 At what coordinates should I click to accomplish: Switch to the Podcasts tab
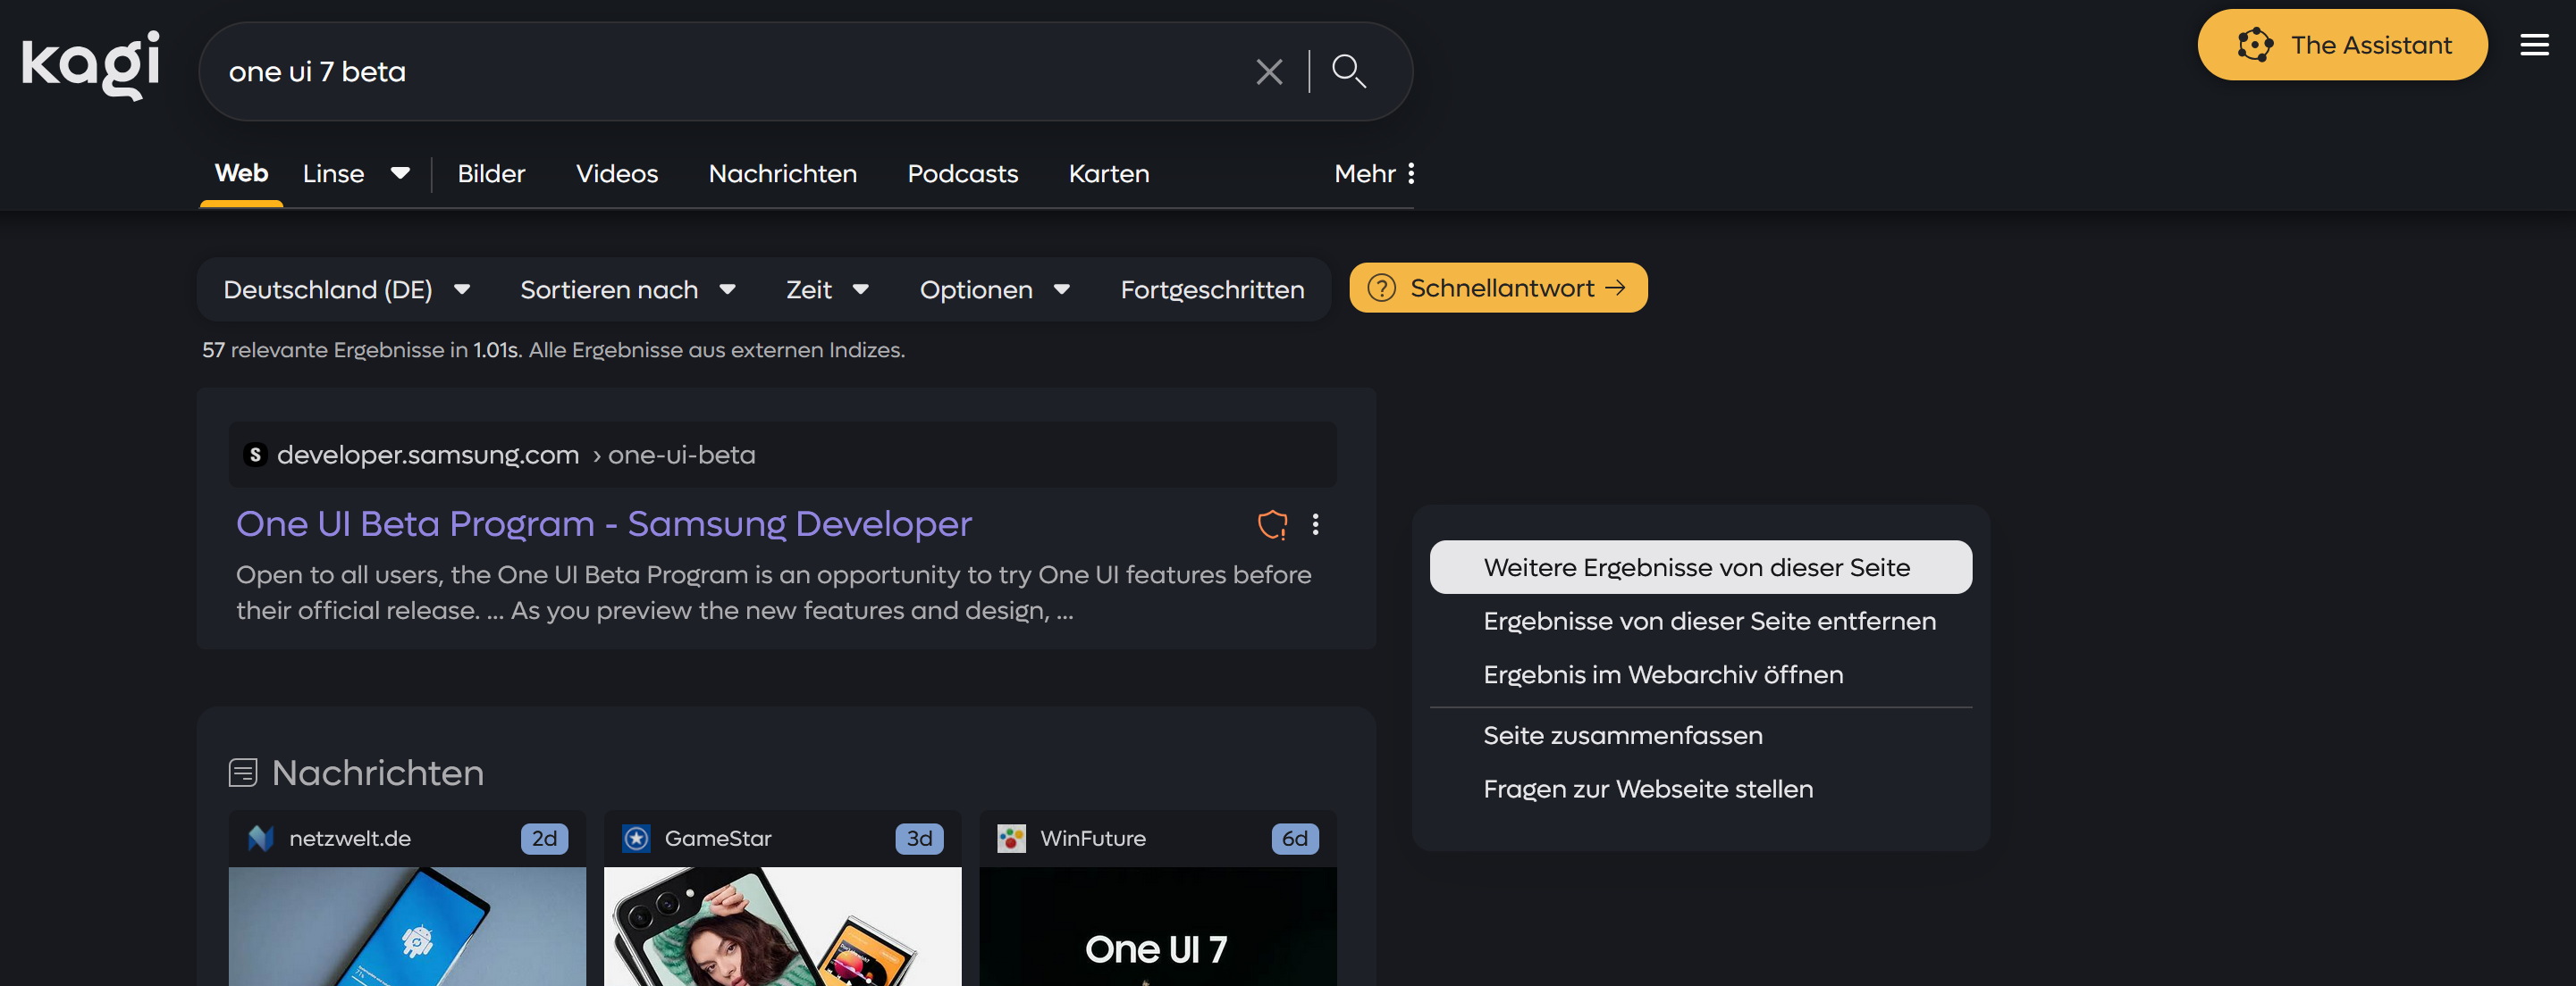point(962,174)
